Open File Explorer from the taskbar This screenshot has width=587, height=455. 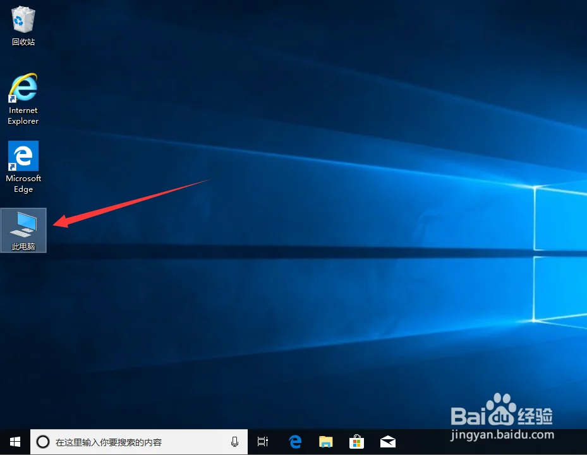[x=325, y=442]
